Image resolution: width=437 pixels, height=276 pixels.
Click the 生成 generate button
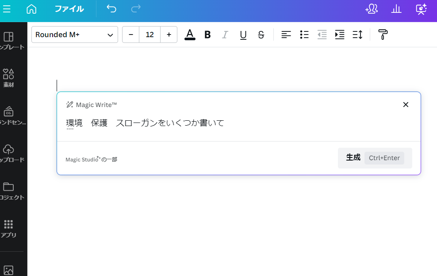pos(375,158)
